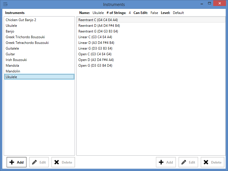Click the tunings panel Edit pencil button

coord(188,162)
